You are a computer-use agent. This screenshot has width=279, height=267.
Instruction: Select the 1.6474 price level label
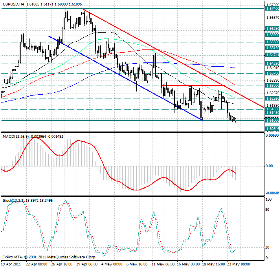(272, 55)
